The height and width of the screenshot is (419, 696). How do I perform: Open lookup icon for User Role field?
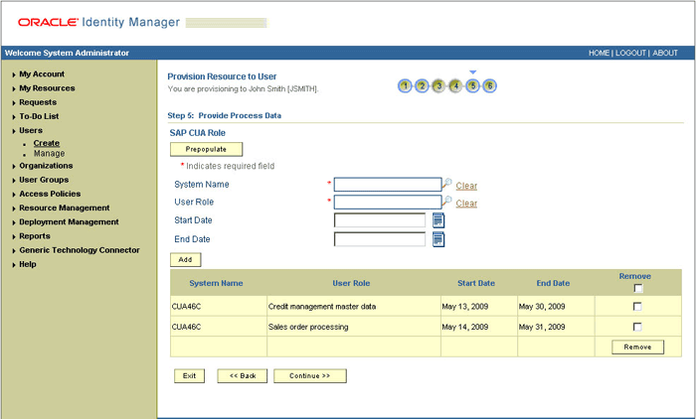pyautogui.click(x=447, y=201)
